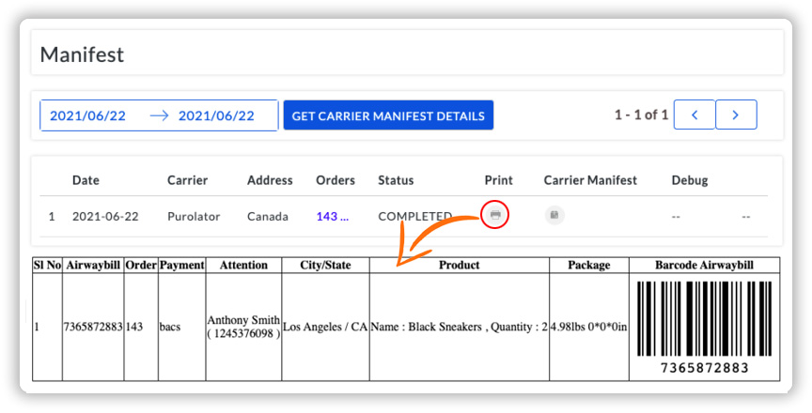
Task: Click the Carrier column header
Action: (187, 180)
